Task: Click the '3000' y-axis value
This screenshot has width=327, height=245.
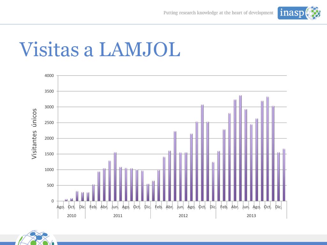Action: point(49,107)
